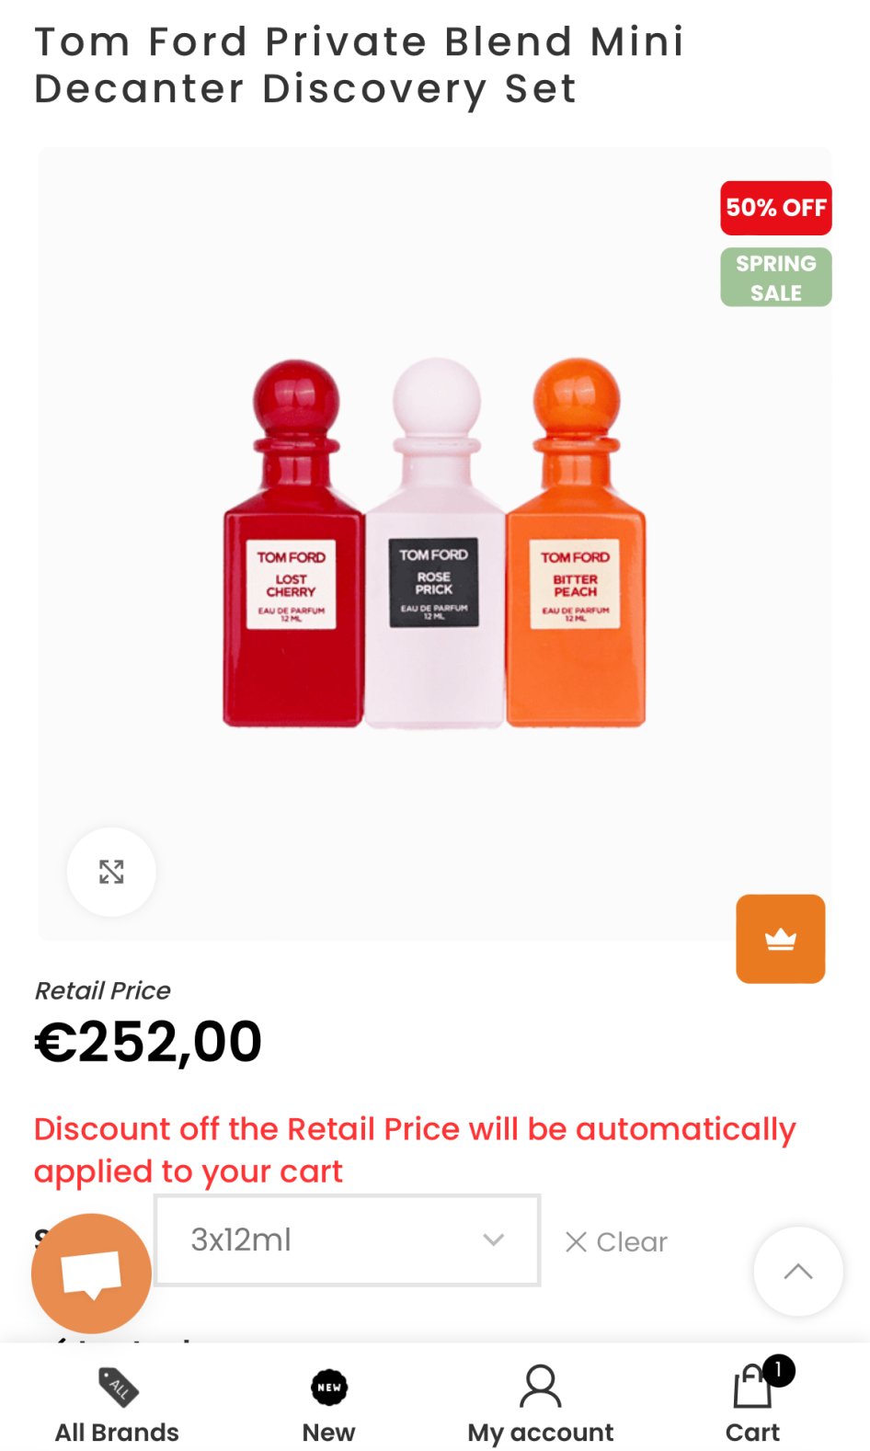Image resolution: width=870 pixels, height=1451 pixels.
Task: Open the All Brands tag icon
Action: [118, 1388]
